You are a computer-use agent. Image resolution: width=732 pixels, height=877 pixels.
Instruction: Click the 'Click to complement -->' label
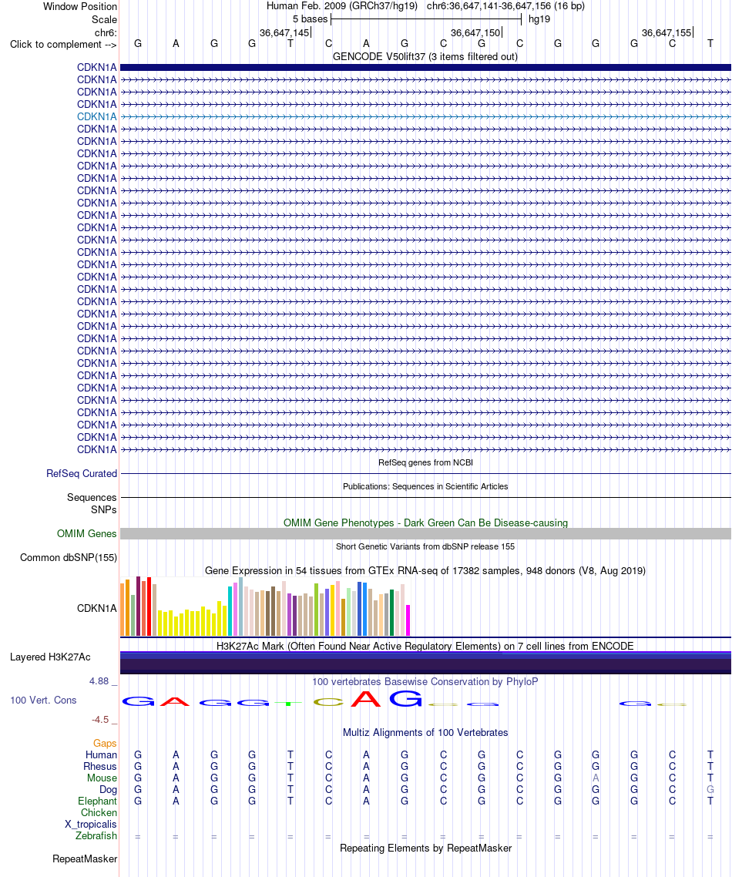click(x=63, y=44)
